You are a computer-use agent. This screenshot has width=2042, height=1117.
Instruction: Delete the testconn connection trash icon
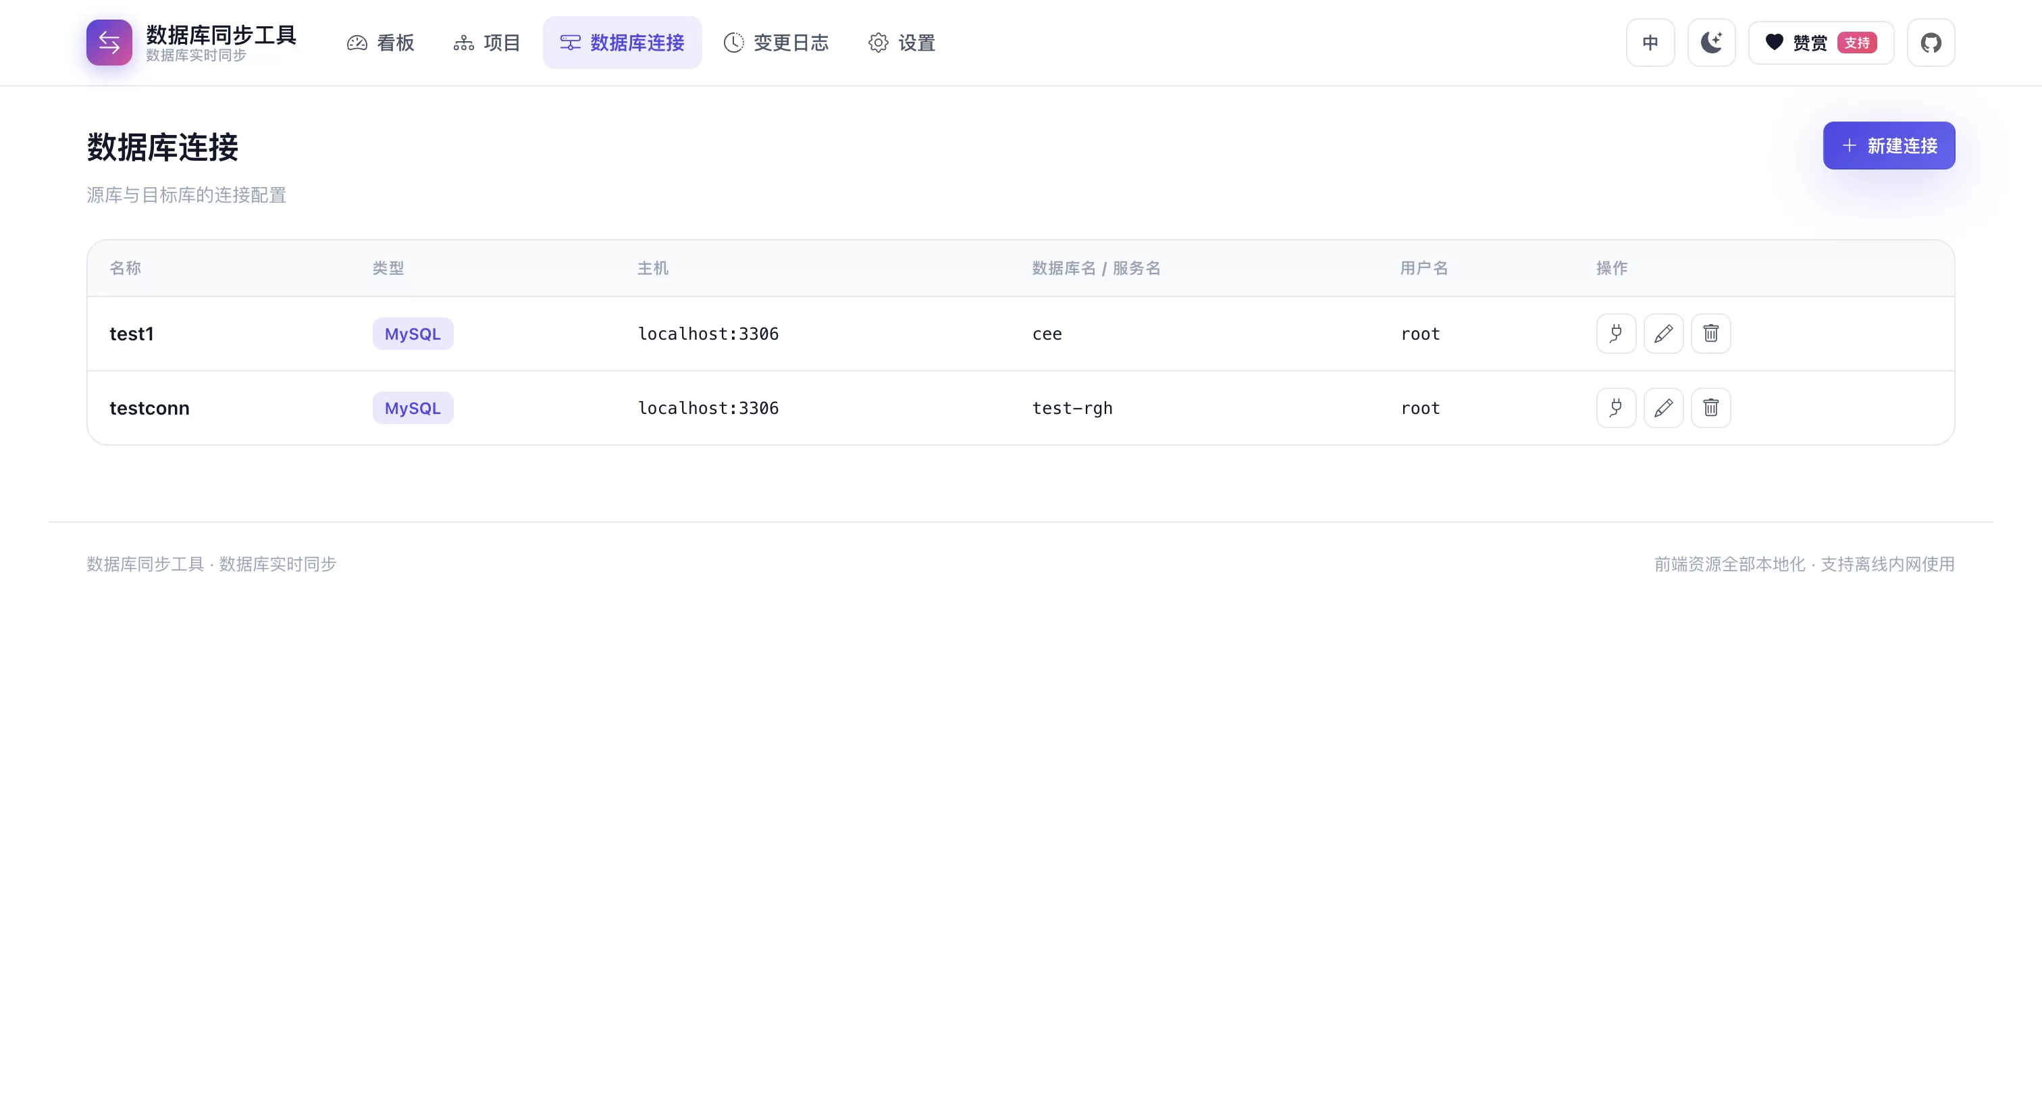click(1711, 409)
